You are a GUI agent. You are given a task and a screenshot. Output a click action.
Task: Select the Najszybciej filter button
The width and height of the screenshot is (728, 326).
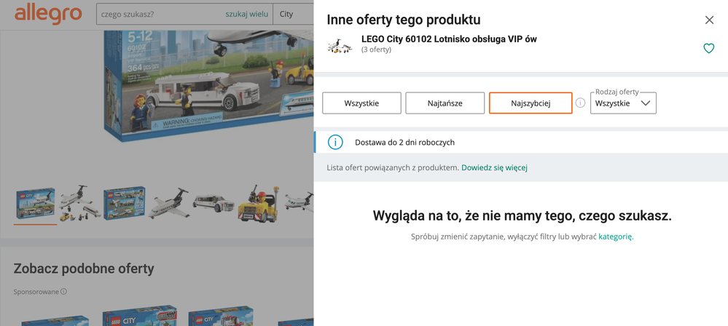[x=531, y=103]
